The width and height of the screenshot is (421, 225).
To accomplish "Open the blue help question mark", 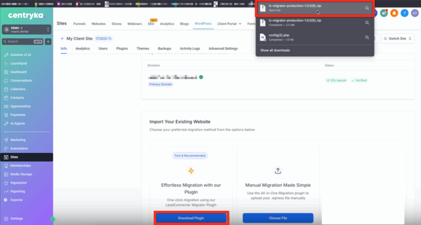I will [x=405, y=13].
